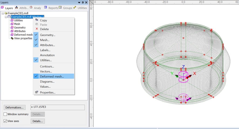Select Example(3D).mdl root label

coord(18,13)
